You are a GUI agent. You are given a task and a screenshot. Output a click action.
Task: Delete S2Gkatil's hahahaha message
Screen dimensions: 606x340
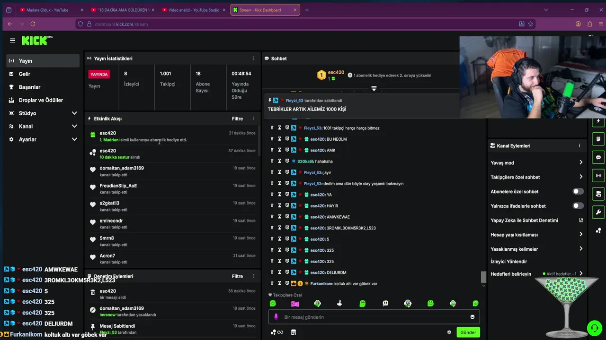[272, 161]
